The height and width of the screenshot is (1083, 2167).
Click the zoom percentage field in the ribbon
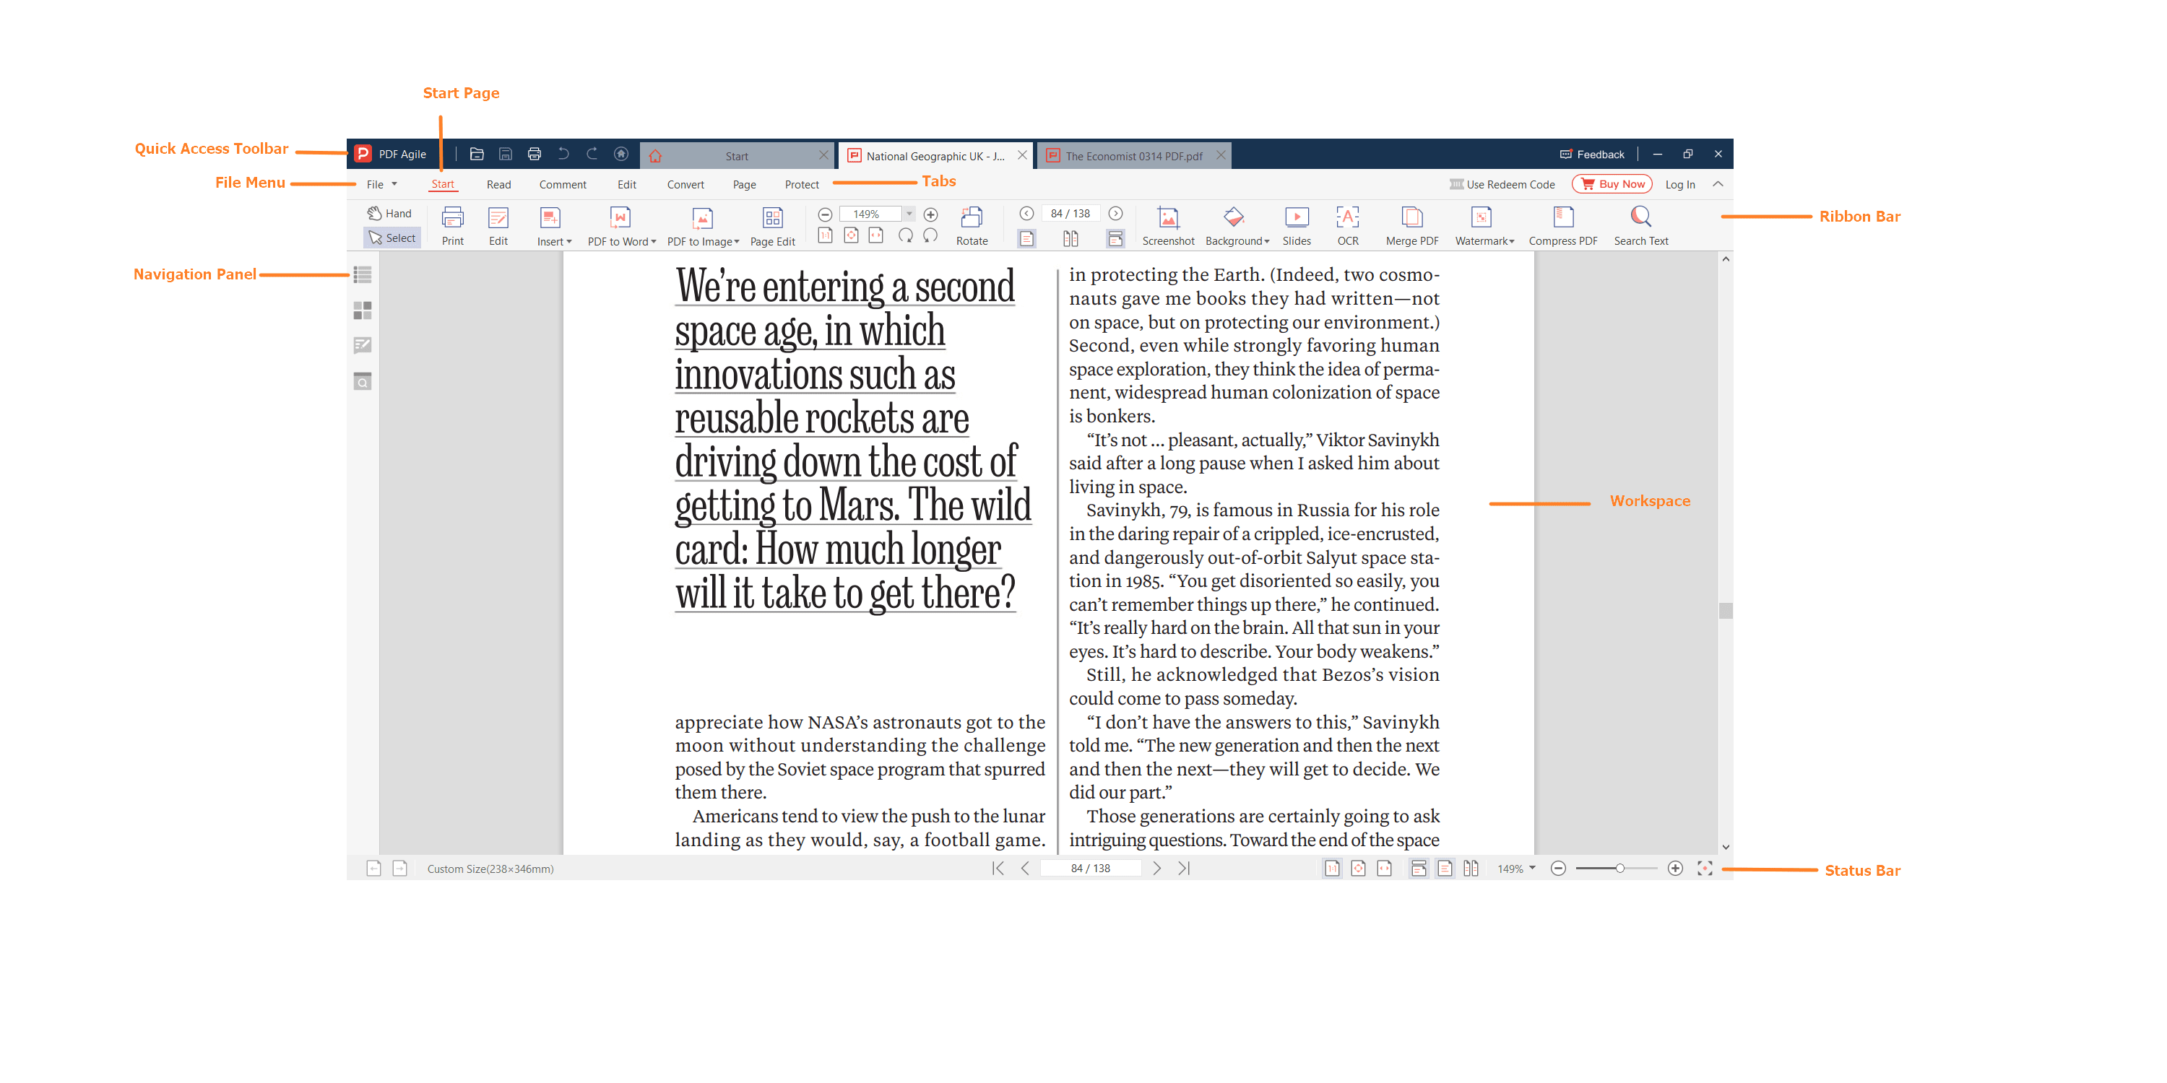[x=870, y=214]
